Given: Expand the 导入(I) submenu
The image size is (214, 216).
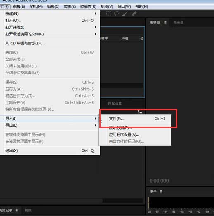Looking at the screenshot, I should pyautogui.click(x=50, y=118).
